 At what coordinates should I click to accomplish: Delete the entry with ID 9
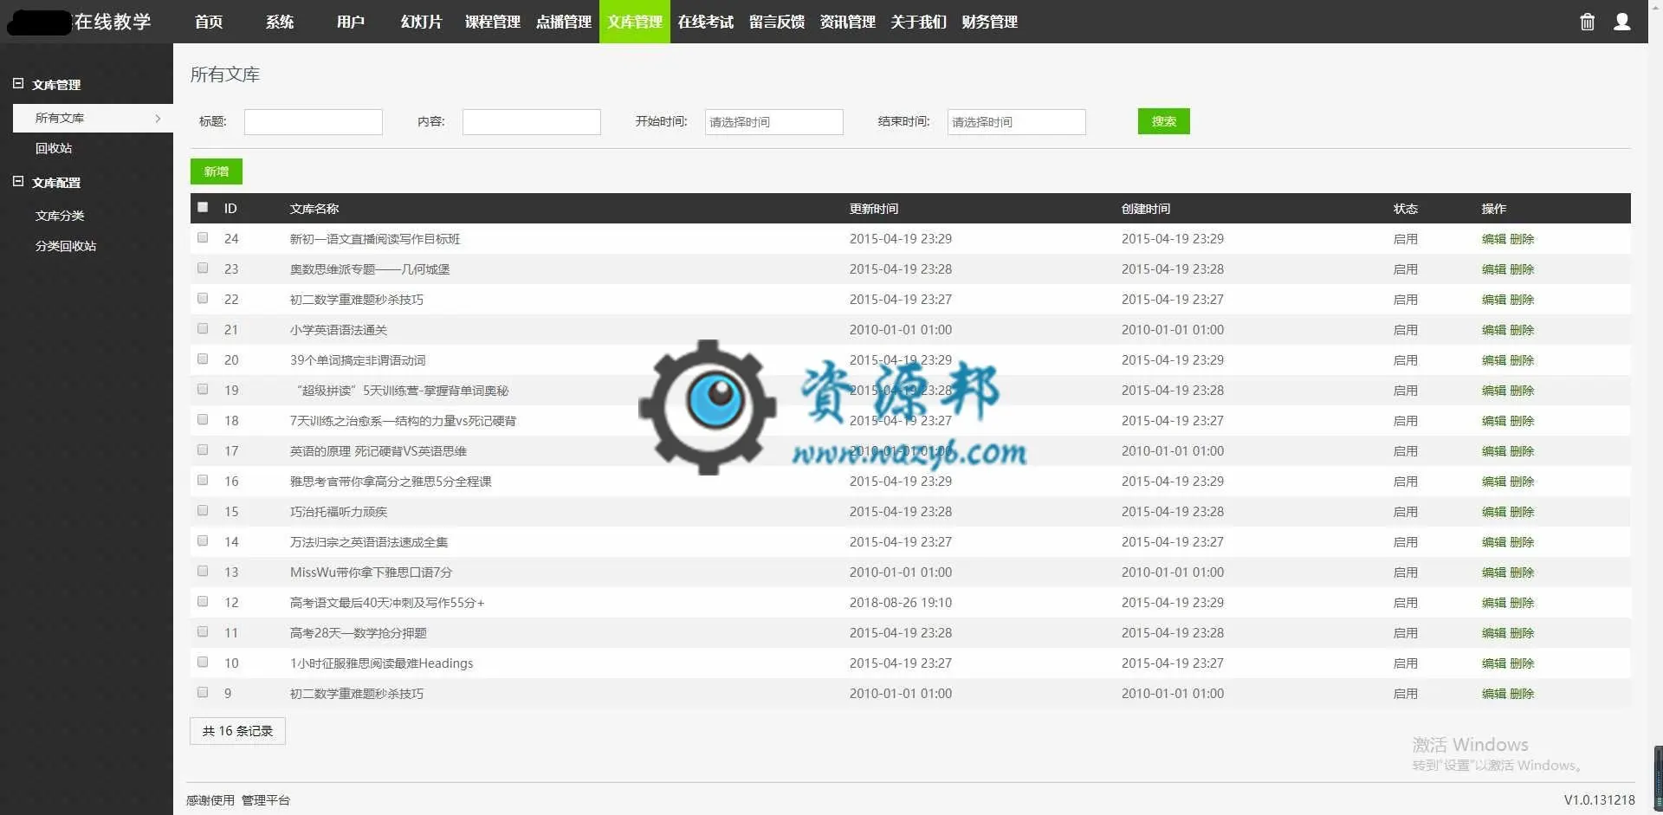pyautogui.click(x=1522, y=694)
